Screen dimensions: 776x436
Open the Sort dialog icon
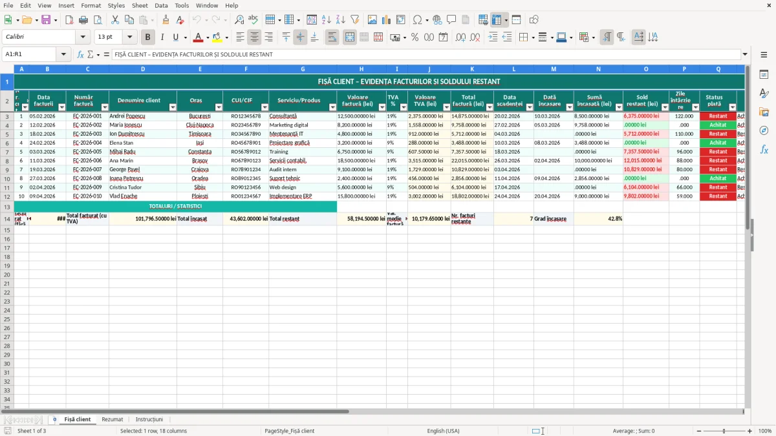click(x=312, y=20)
